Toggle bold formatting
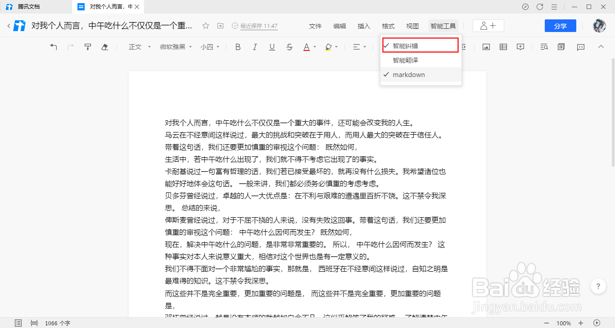 238,47
